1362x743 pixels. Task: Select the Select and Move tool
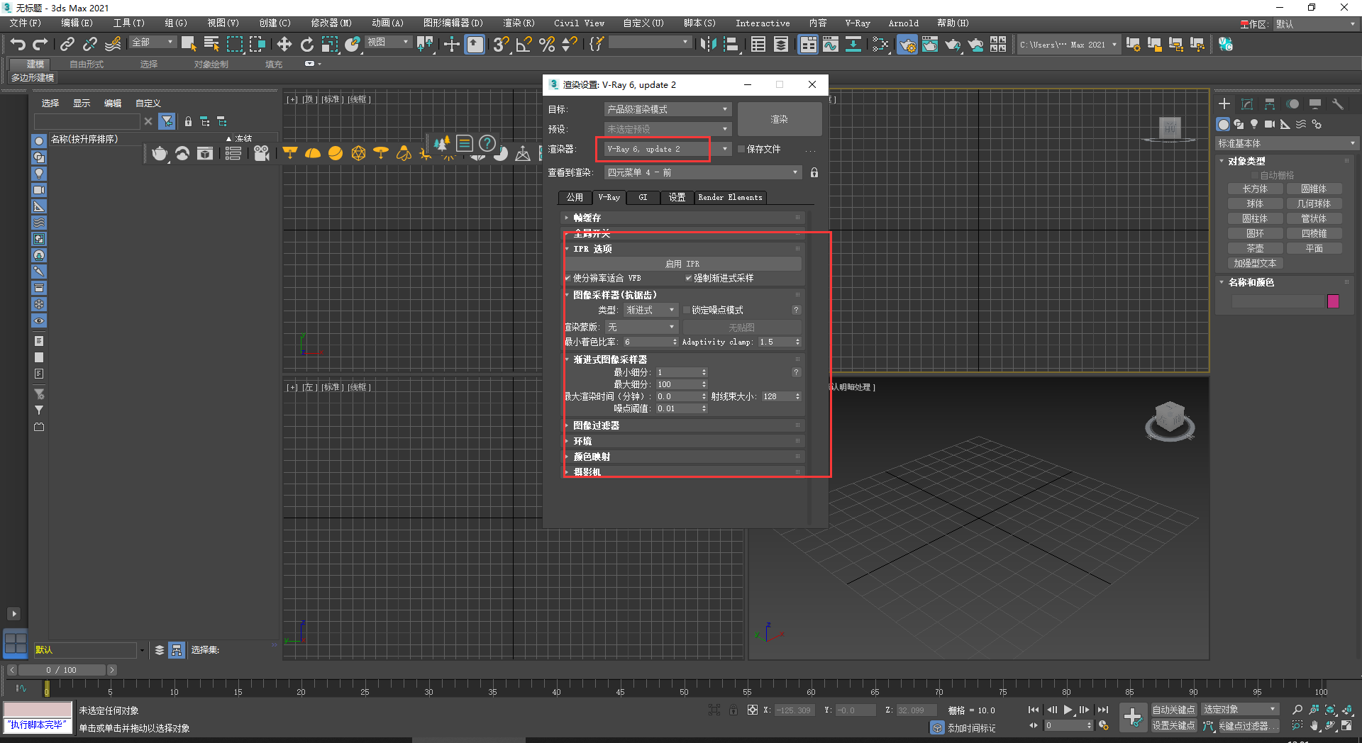284,44
